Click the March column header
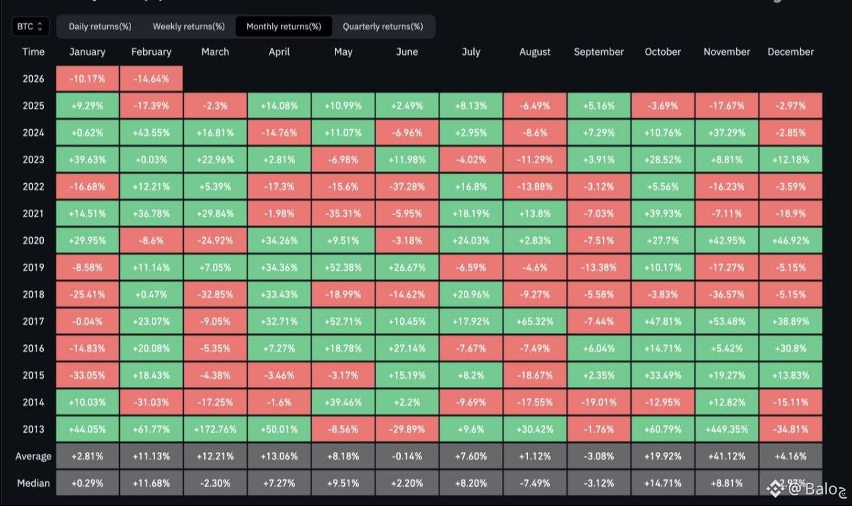Screen dimensions: 852x506 (215, 52)
